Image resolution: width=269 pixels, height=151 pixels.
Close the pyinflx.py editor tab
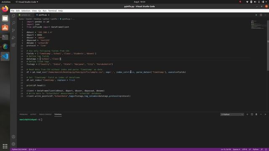click(49, 15)
